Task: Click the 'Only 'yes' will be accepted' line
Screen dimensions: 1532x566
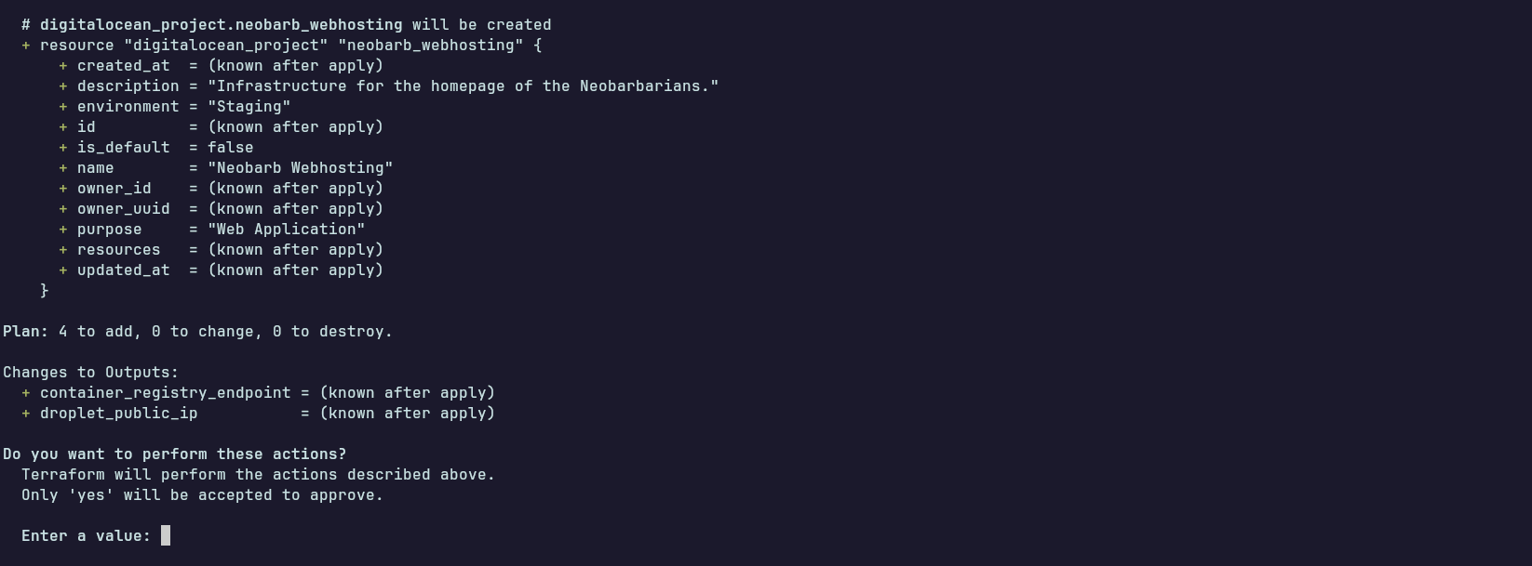Action: 202,495
